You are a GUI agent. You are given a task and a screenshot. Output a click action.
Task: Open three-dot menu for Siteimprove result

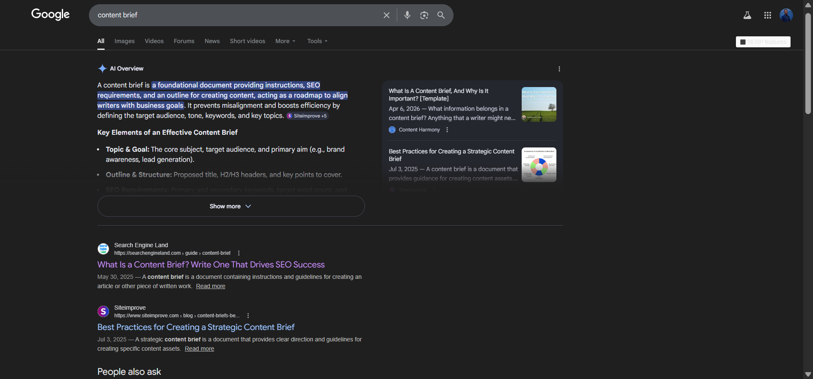(x=248, y=316)
